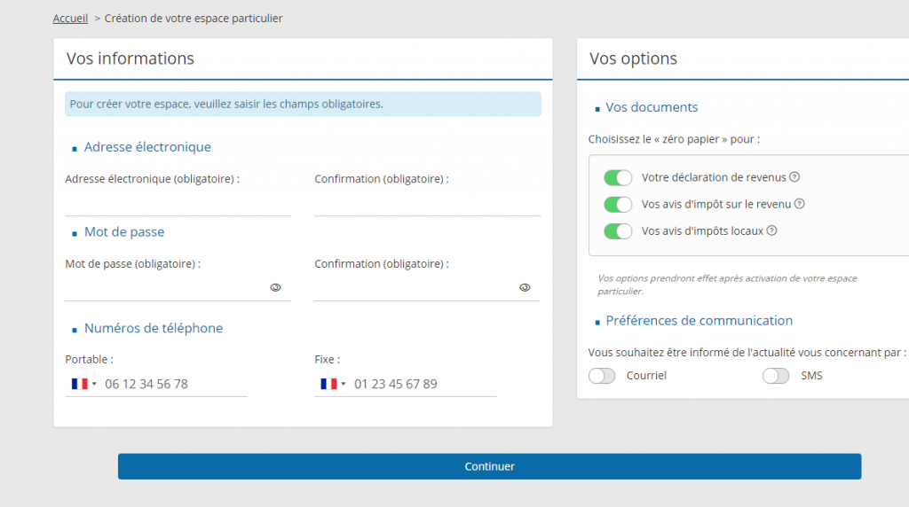Follow the Accueil breadcrumb link
Screen dimensions: 909x507
pos(70,18)
